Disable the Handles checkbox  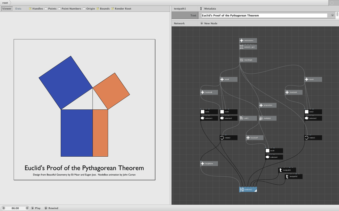[30, 9]
